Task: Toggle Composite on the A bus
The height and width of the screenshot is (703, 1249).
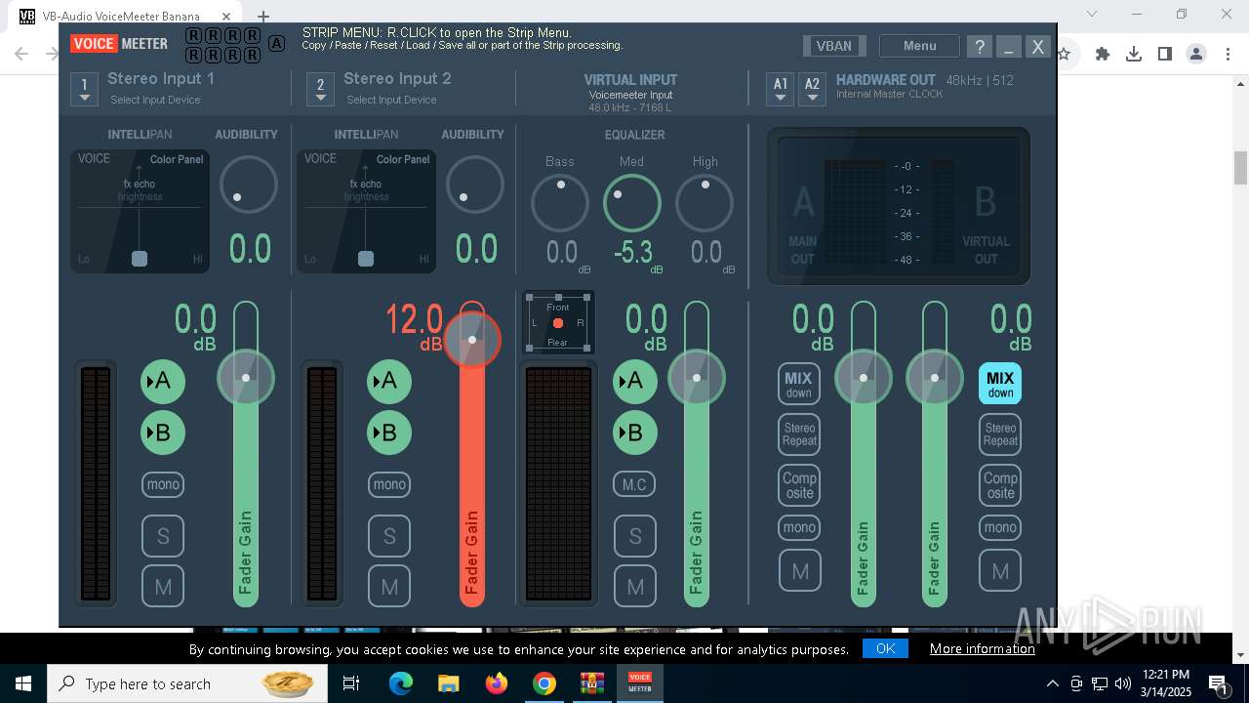Action: 799,485
